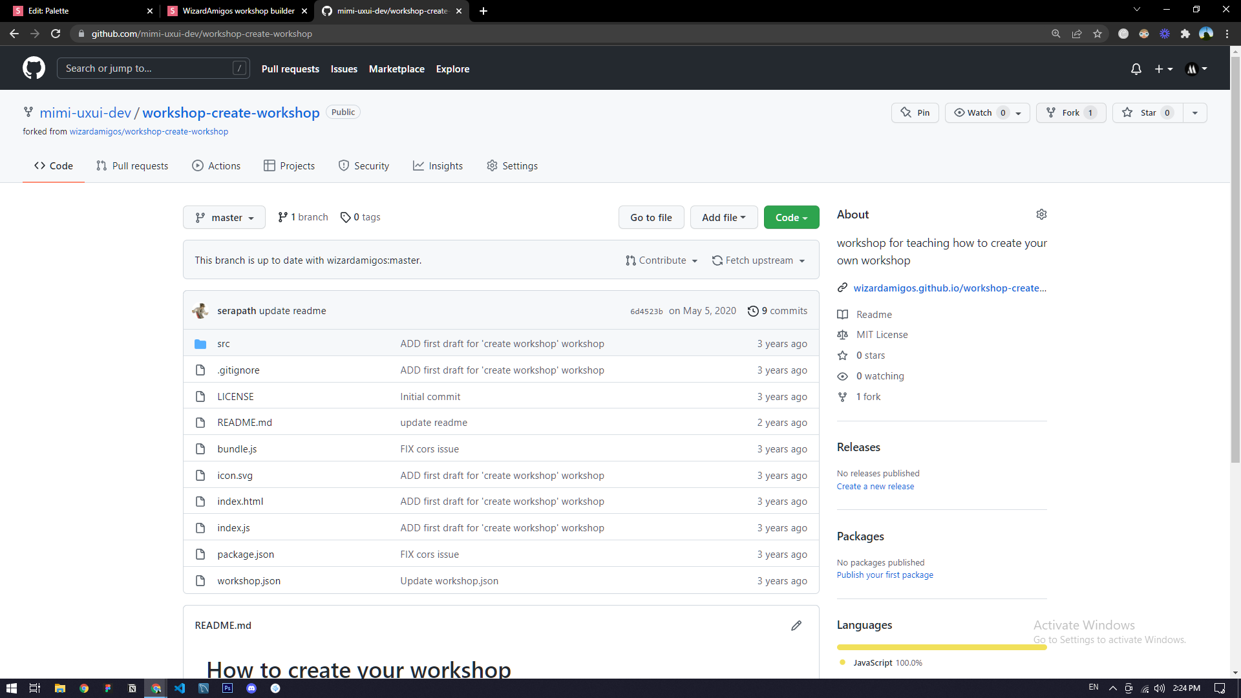Open the green Code dropdown
This screenshot has height=698, width=1241.
tap(791, 218)
